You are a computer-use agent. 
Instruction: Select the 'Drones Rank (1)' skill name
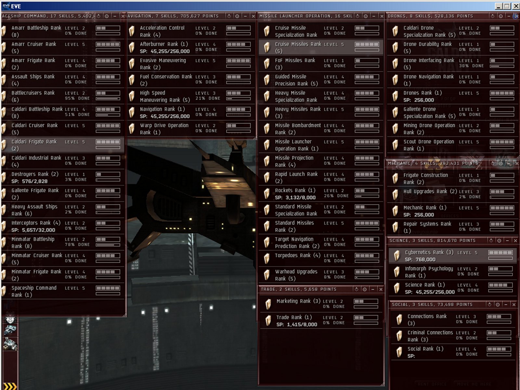[422, 93]
